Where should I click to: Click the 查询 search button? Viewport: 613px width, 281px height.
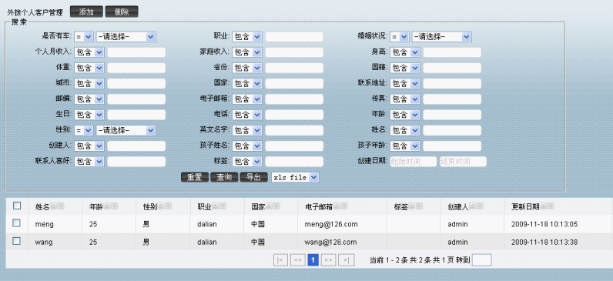coord(224,177)
